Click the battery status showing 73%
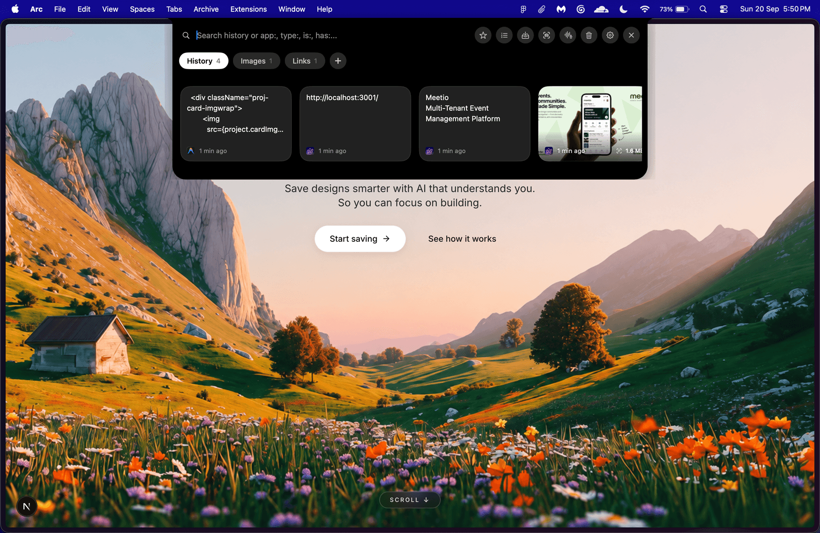The image size is (820, 533). click(674, 9)
